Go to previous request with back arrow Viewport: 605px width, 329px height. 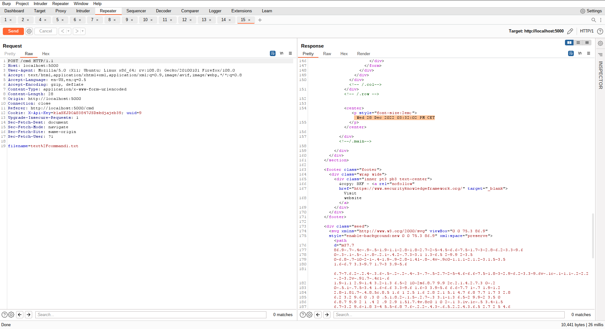[x=62, y=31]
